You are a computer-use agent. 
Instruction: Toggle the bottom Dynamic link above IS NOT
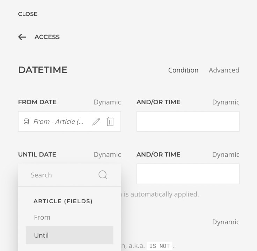pos(226,222)
